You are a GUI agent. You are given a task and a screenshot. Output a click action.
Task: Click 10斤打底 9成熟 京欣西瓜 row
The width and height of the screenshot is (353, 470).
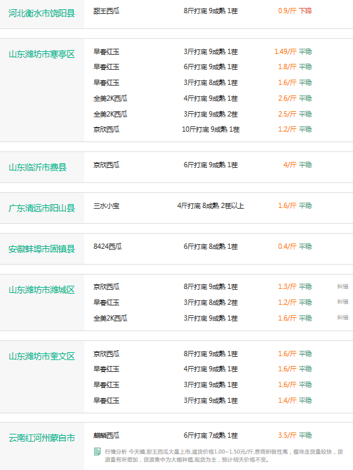click(x=202, y=130)
